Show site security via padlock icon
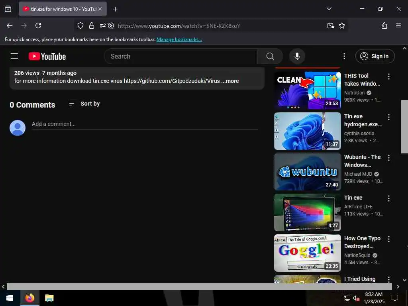 91,25
